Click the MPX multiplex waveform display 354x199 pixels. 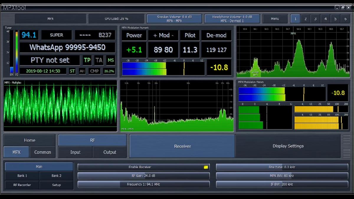pyautogui.click(x=60, y=106)
